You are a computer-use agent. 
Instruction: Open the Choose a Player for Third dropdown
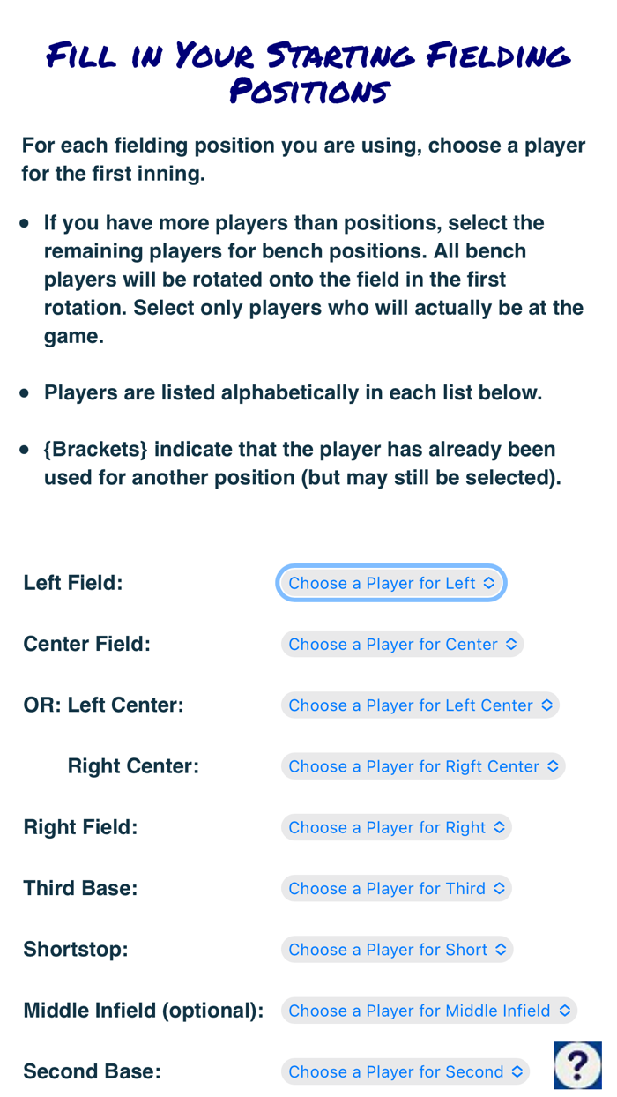pos(397,888)
